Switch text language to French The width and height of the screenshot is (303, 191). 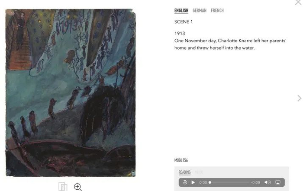(x=217, y=11)
